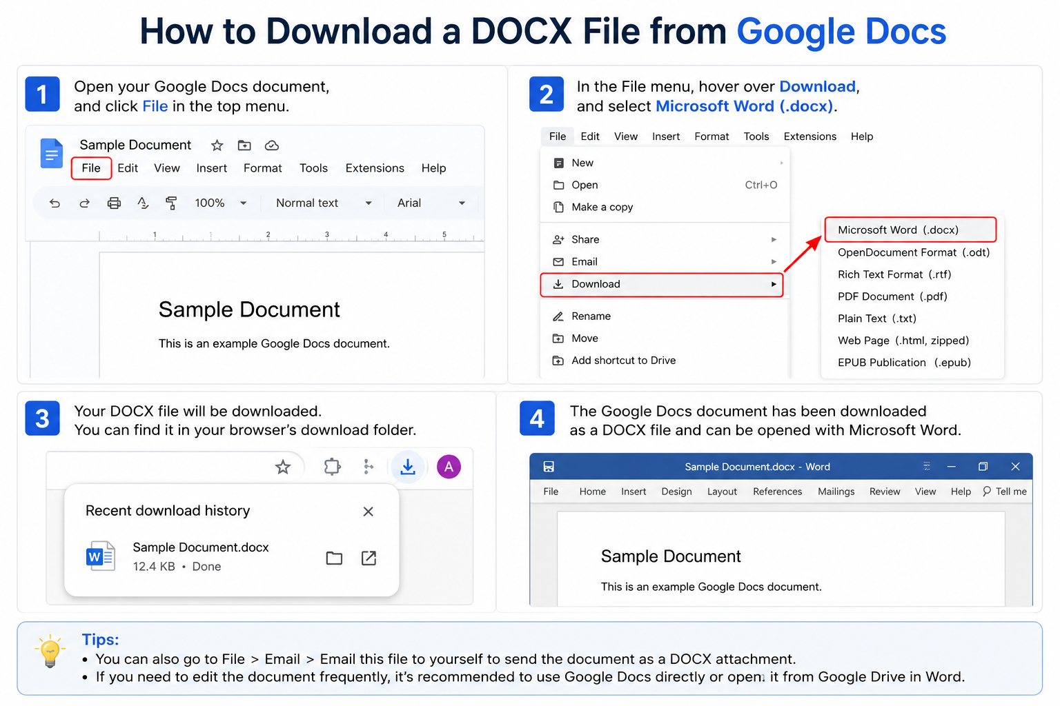Click the Rename pencil icon in File menu
1060x706 pixels.
pyautogui.click(x=558, y=316)
